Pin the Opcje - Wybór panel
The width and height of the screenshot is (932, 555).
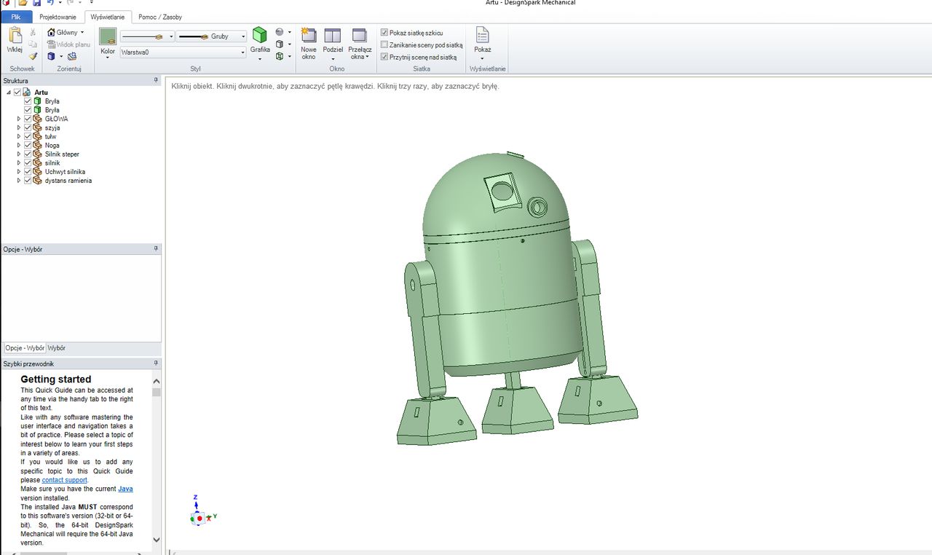tap(156, 249)
